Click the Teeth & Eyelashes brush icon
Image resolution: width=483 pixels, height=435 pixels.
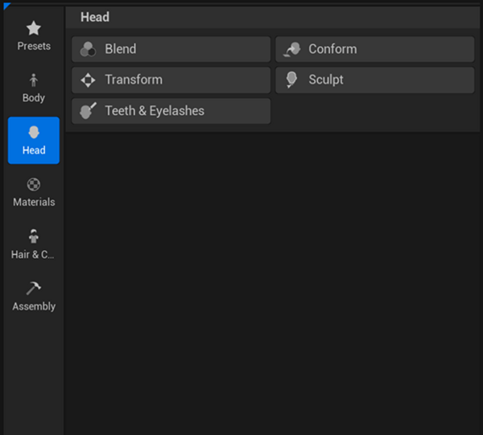tap(88, 111)
